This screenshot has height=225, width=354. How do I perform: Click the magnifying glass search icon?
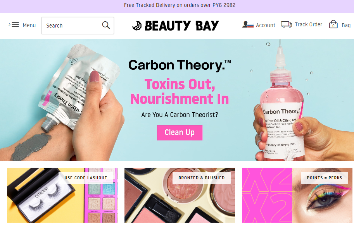[x=106, y=25]
